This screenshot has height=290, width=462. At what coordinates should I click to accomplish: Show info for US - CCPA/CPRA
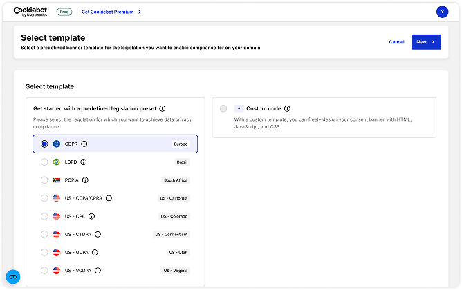[109, 198]
